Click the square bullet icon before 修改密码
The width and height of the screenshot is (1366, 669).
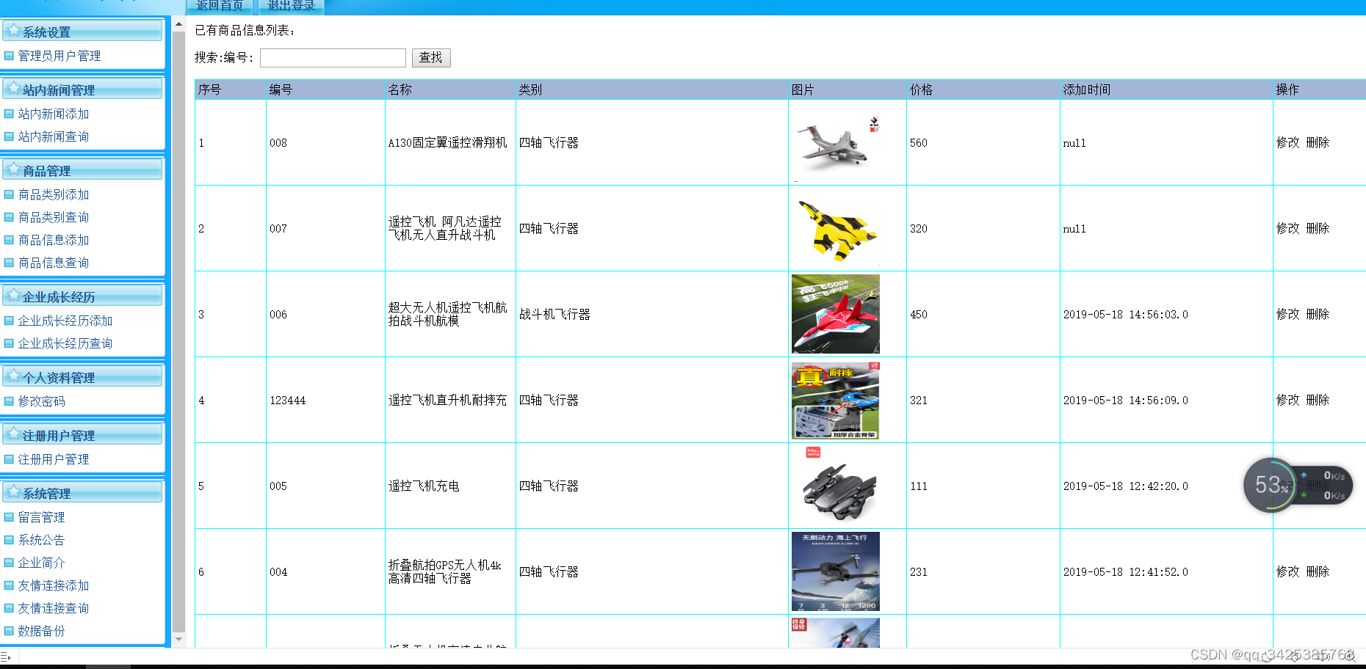pos(9,401)
